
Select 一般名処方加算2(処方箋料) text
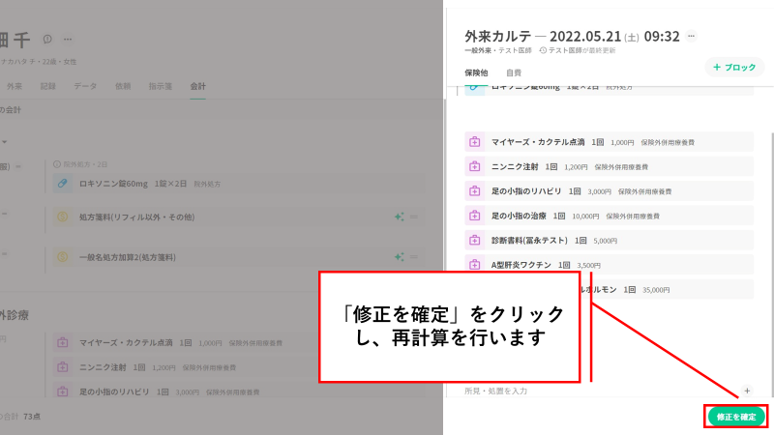128,257
